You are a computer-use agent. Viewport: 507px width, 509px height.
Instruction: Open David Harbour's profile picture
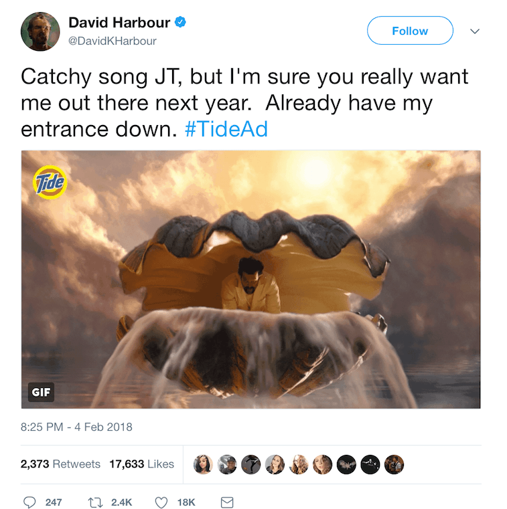[40, 31]
